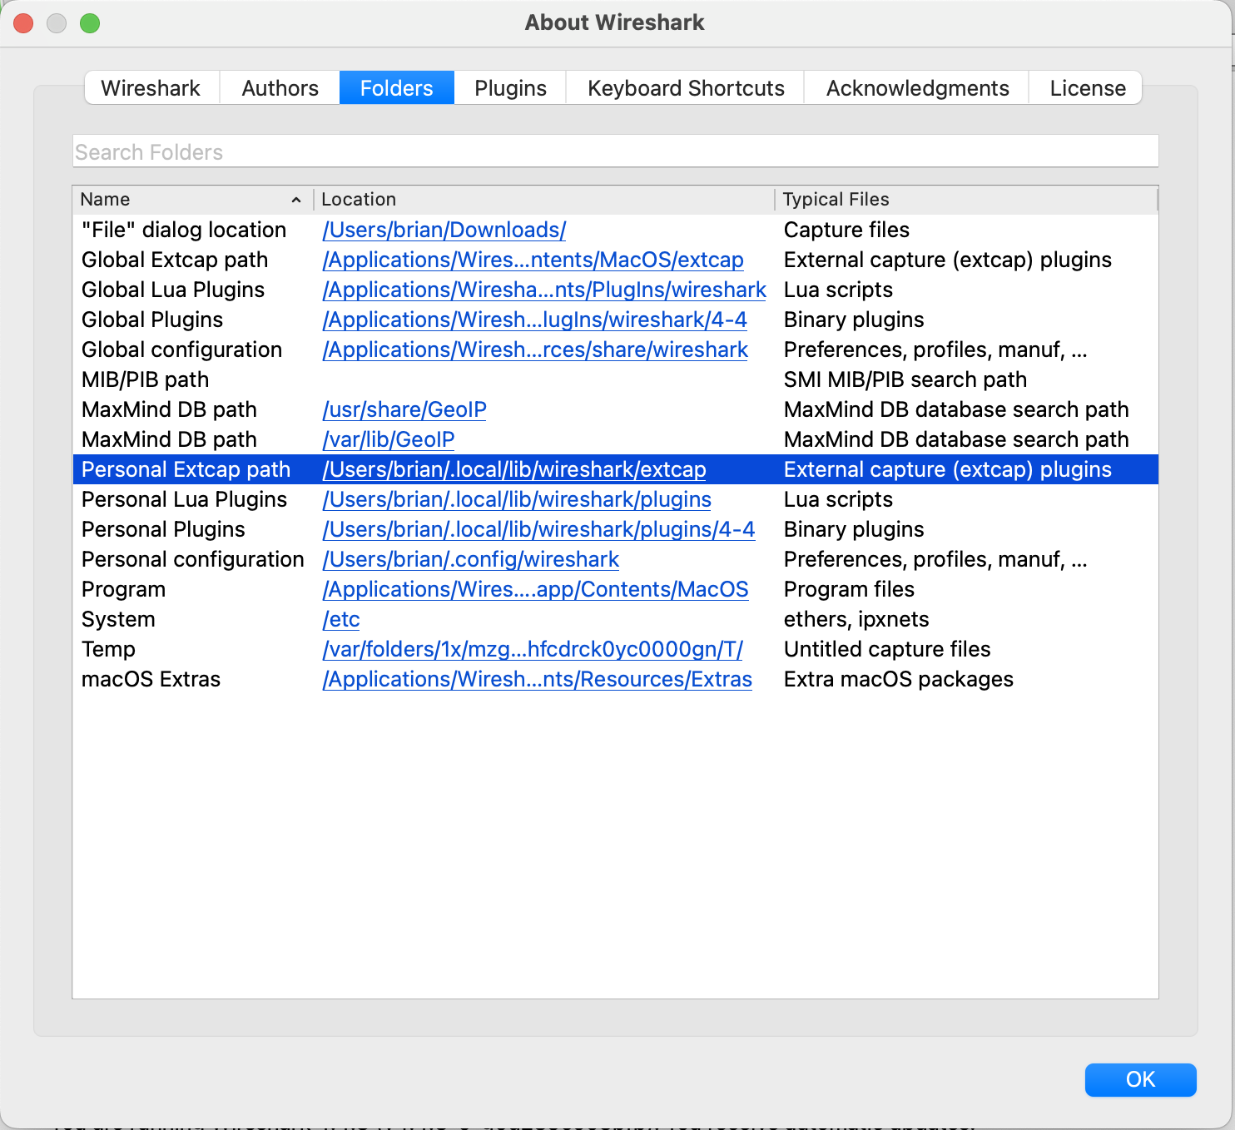Select the Temp row name
This screenshot has height=1130, width=1235.
pos(108,649)
